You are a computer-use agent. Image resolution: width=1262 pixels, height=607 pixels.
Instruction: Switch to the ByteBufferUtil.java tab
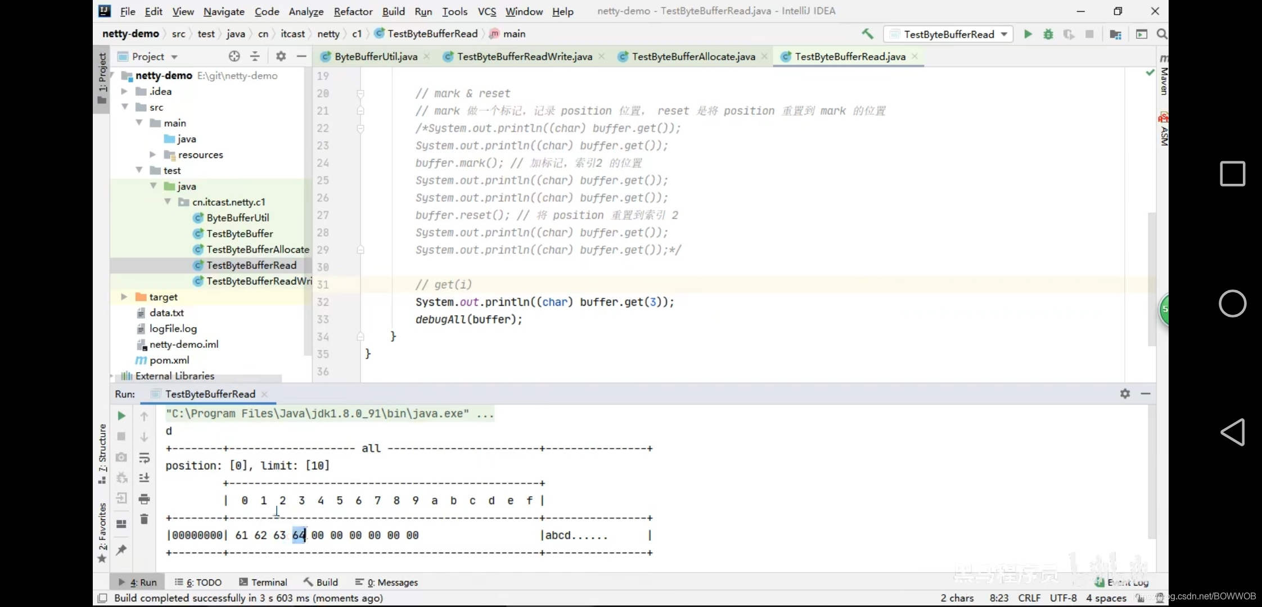[375, 56]
